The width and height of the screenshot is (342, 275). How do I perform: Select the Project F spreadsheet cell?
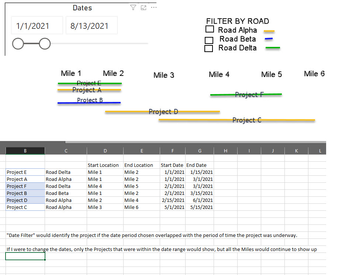pyautogui.click(x=25, y=186)
